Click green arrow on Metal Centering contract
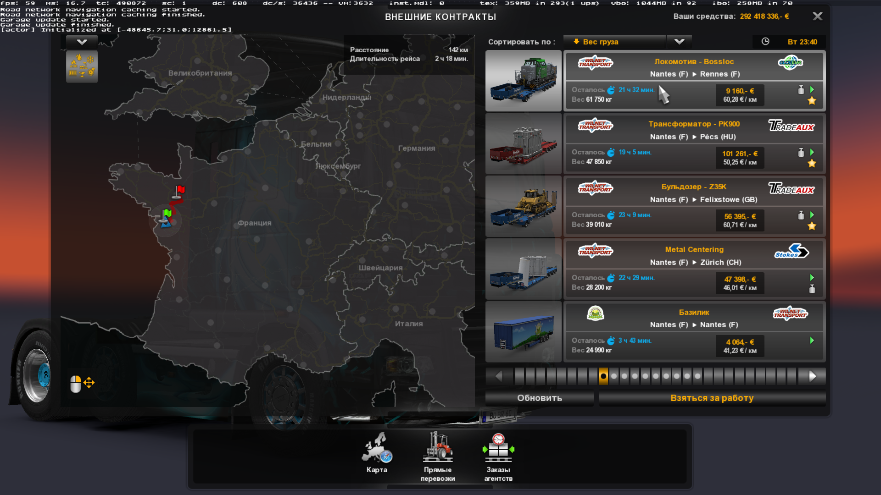The width and height of the screenshot is (881, 495). tap(812, 277)
